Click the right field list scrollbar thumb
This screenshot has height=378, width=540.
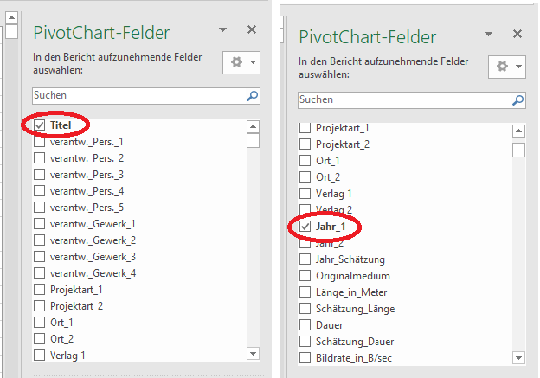point(518,151)
